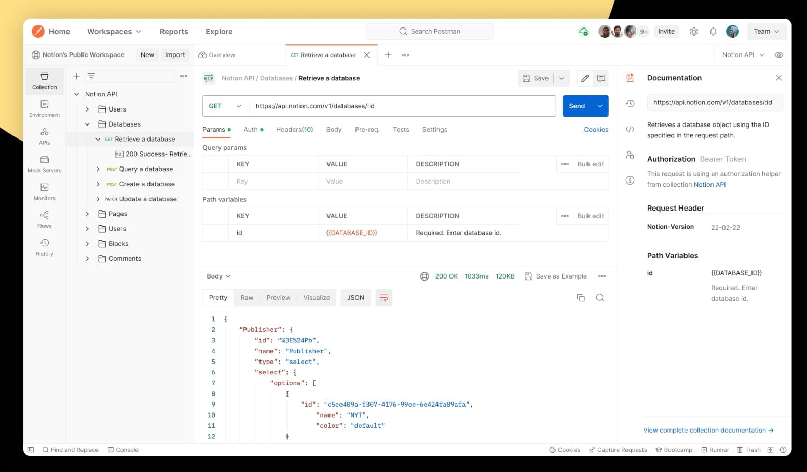
Task: Close the Retrieve a database tab
Action: coord(367,55)
